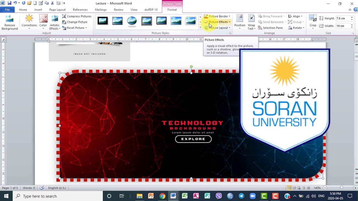Zoom out with the minus button
This screenshot has width=358, height=201.
pyautogui.click(x=325, y=188)
